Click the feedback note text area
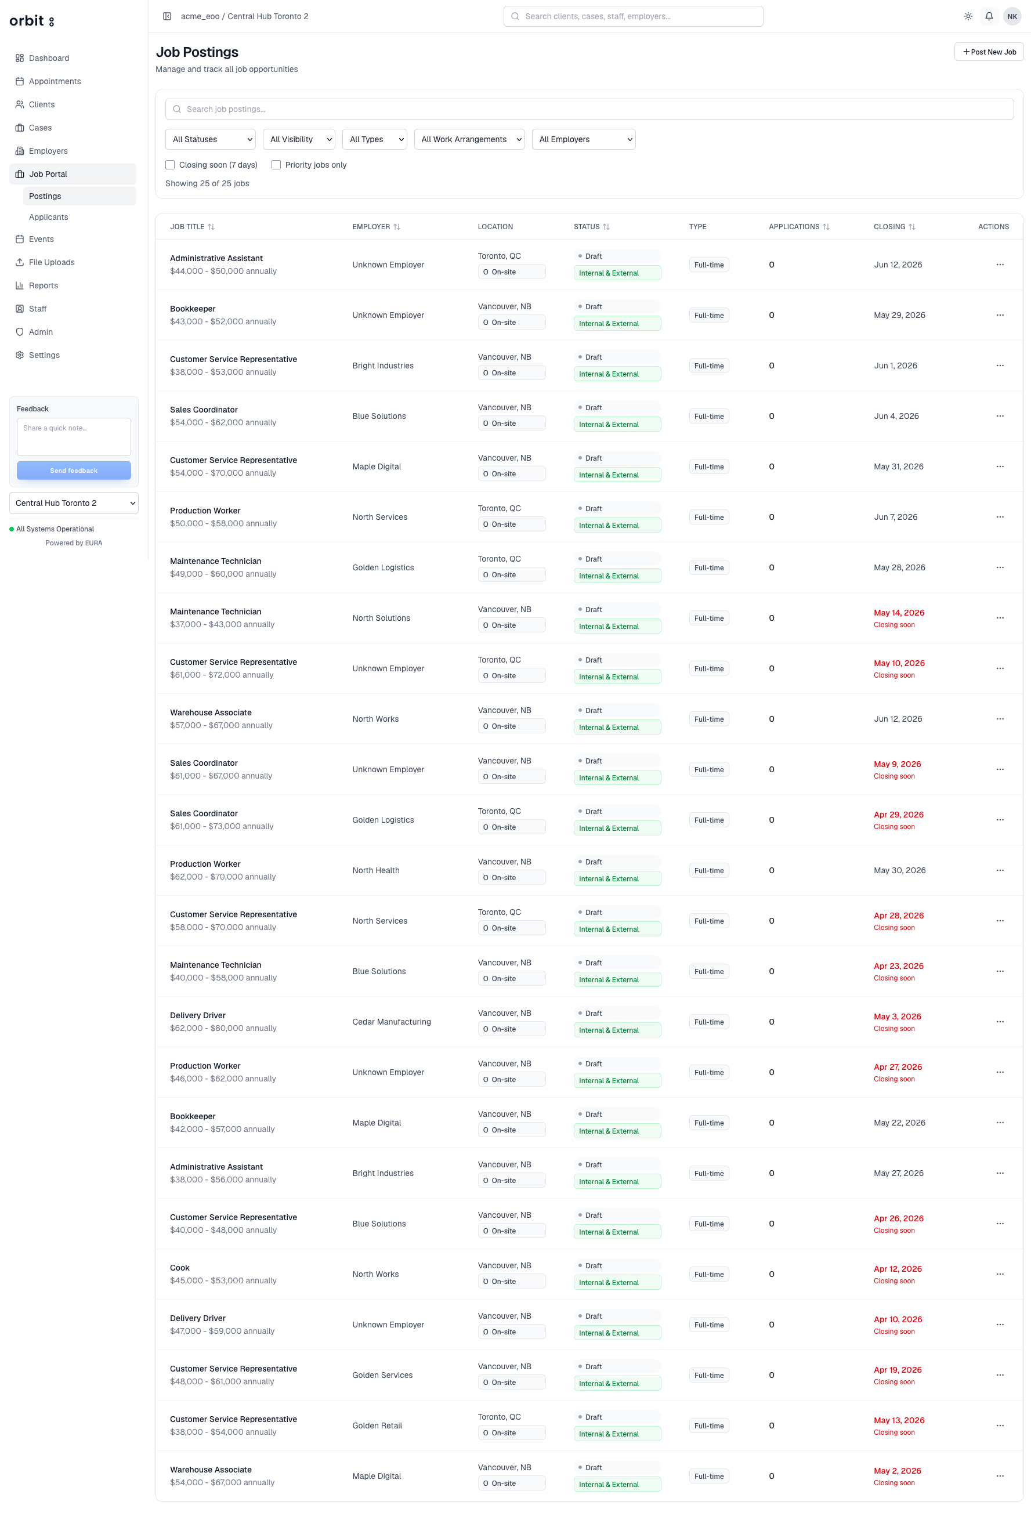 74,436
